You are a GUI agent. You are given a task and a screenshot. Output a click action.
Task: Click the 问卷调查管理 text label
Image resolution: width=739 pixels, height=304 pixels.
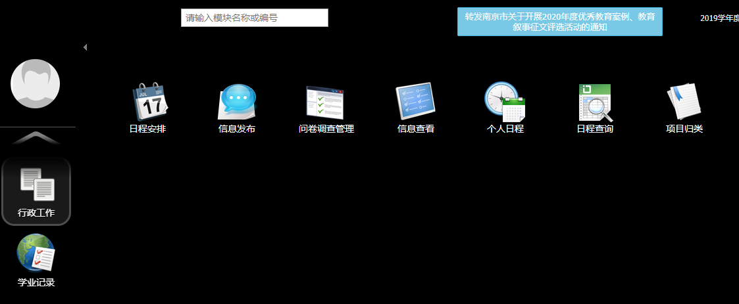point(326,129)
